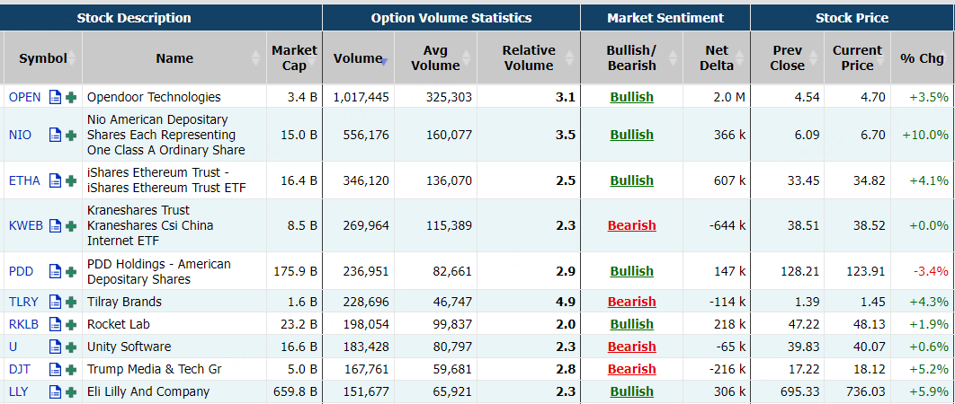Select Tilray relative volume 4.9

[566, 302]
